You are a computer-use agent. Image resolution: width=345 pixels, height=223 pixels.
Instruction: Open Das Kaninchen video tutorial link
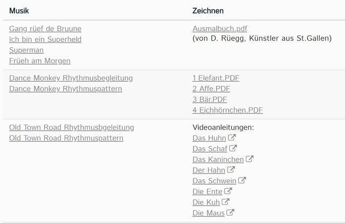[218, 160]
